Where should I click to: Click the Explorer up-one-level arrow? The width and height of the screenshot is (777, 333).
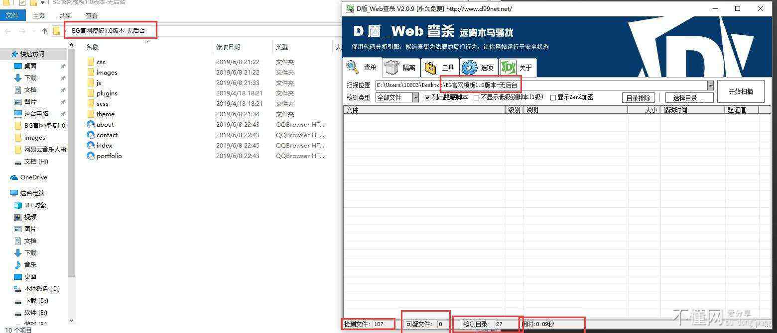(x=44, y=31)
